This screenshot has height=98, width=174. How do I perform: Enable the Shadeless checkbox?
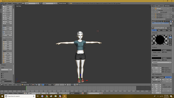(x=163, y=68)
